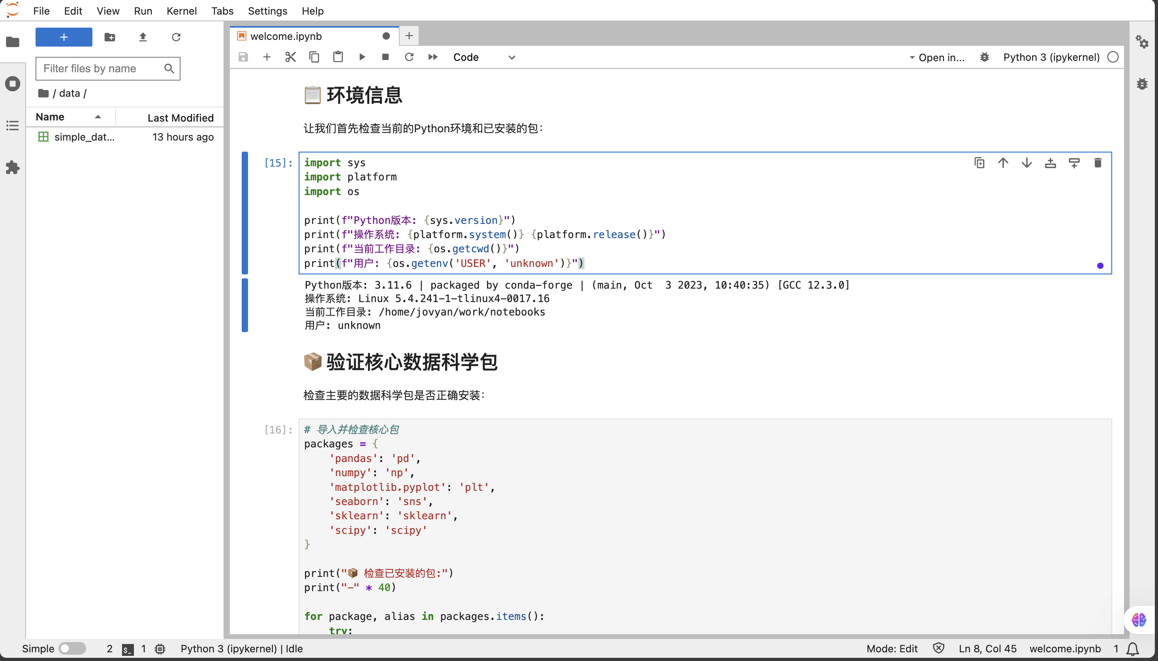Interrupt the kernel with stop button
The width and height of the screenshot is (1158, 661).
click(x=385, y=57)
